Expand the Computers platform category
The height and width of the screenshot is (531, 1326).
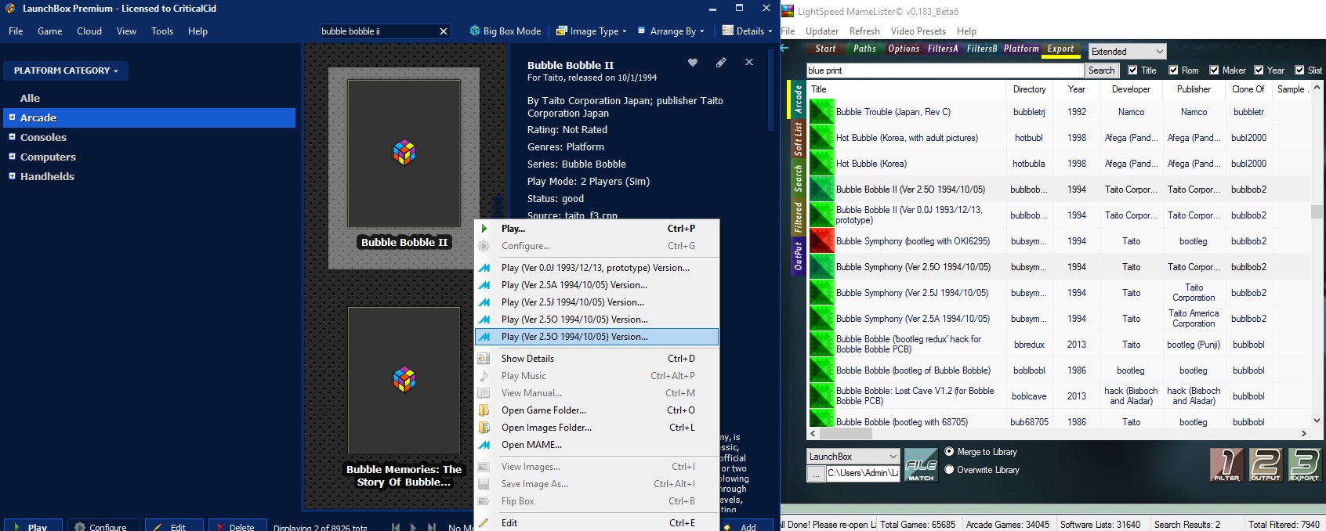[12, 157]
